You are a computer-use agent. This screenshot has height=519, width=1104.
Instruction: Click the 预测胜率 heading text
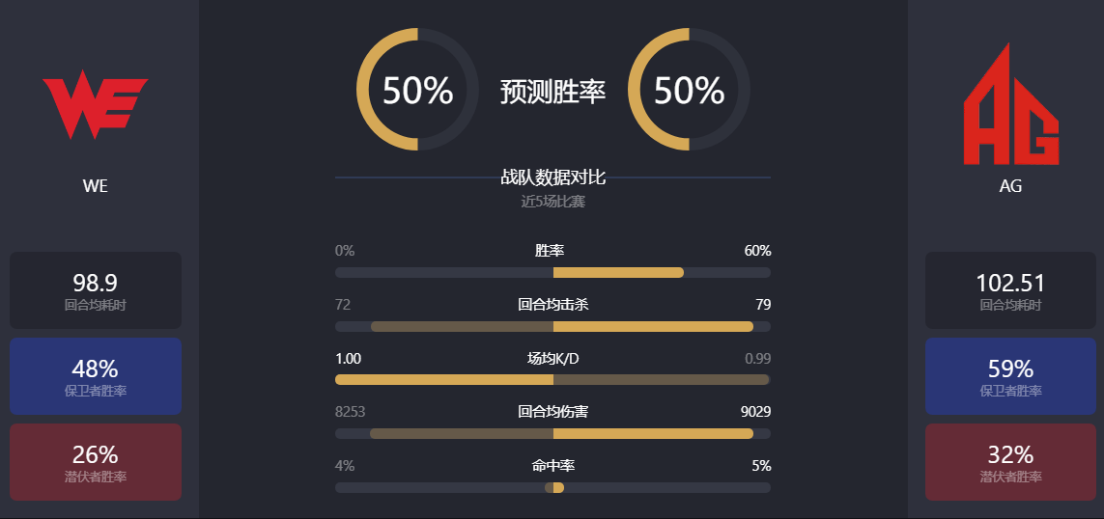(x=552, y=92)
